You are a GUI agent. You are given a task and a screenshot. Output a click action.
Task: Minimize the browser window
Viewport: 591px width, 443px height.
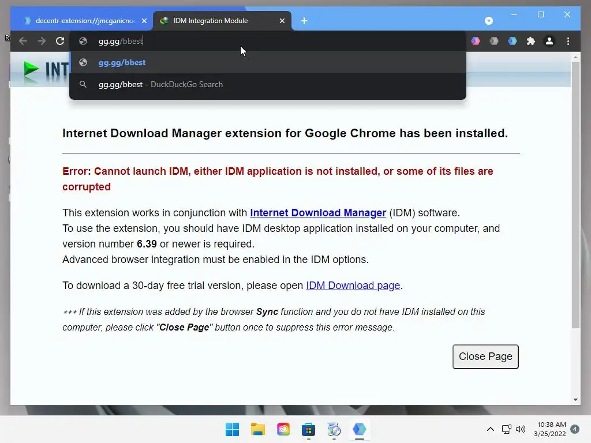point(514,14)
